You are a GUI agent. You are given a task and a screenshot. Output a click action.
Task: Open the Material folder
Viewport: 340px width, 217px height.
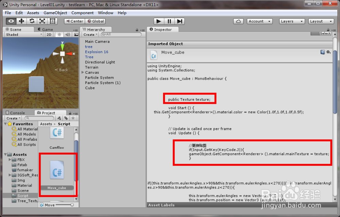22,186
